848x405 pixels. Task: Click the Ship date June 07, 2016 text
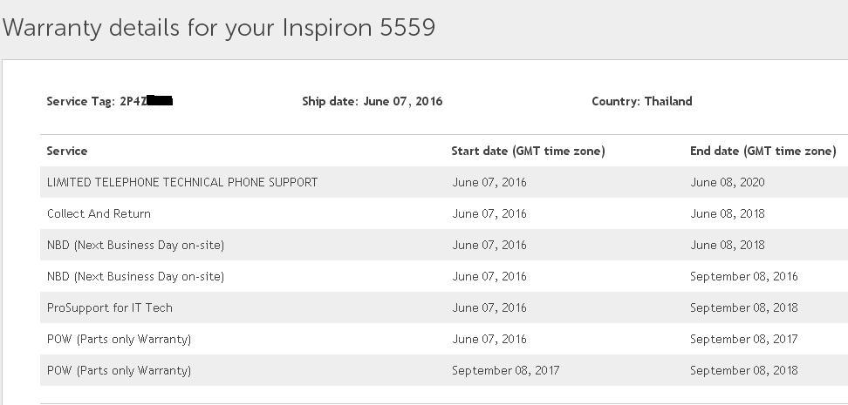[x=372, y=101]
